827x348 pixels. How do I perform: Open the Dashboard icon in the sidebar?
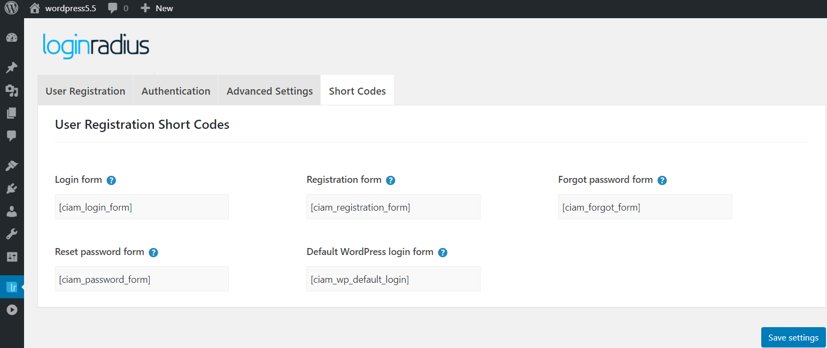click(12, 37)
